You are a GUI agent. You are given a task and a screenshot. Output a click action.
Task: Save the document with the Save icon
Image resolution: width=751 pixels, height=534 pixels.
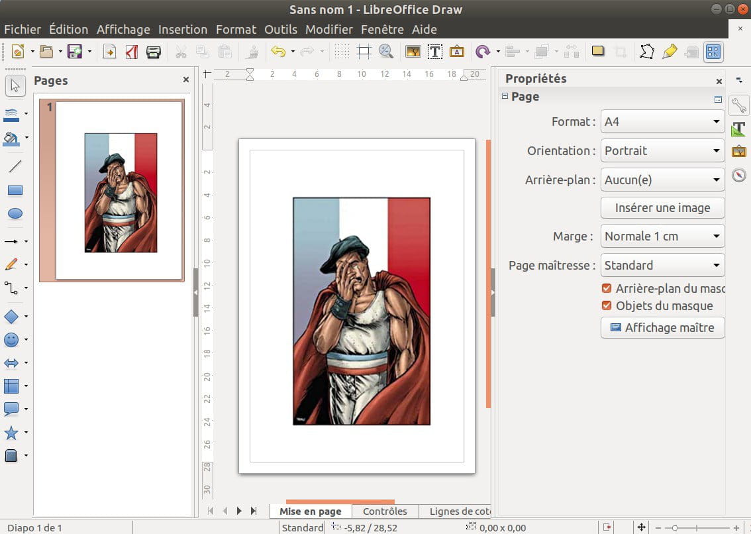click(75, 51)
